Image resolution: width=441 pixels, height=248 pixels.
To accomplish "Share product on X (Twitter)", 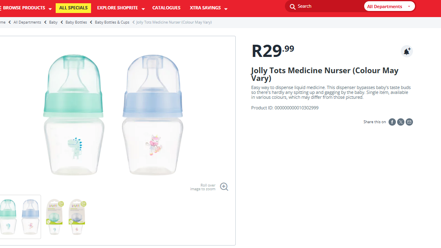I will 401,122.
